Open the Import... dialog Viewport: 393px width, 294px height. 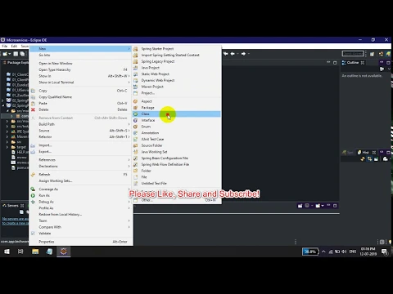pos(81,145)
